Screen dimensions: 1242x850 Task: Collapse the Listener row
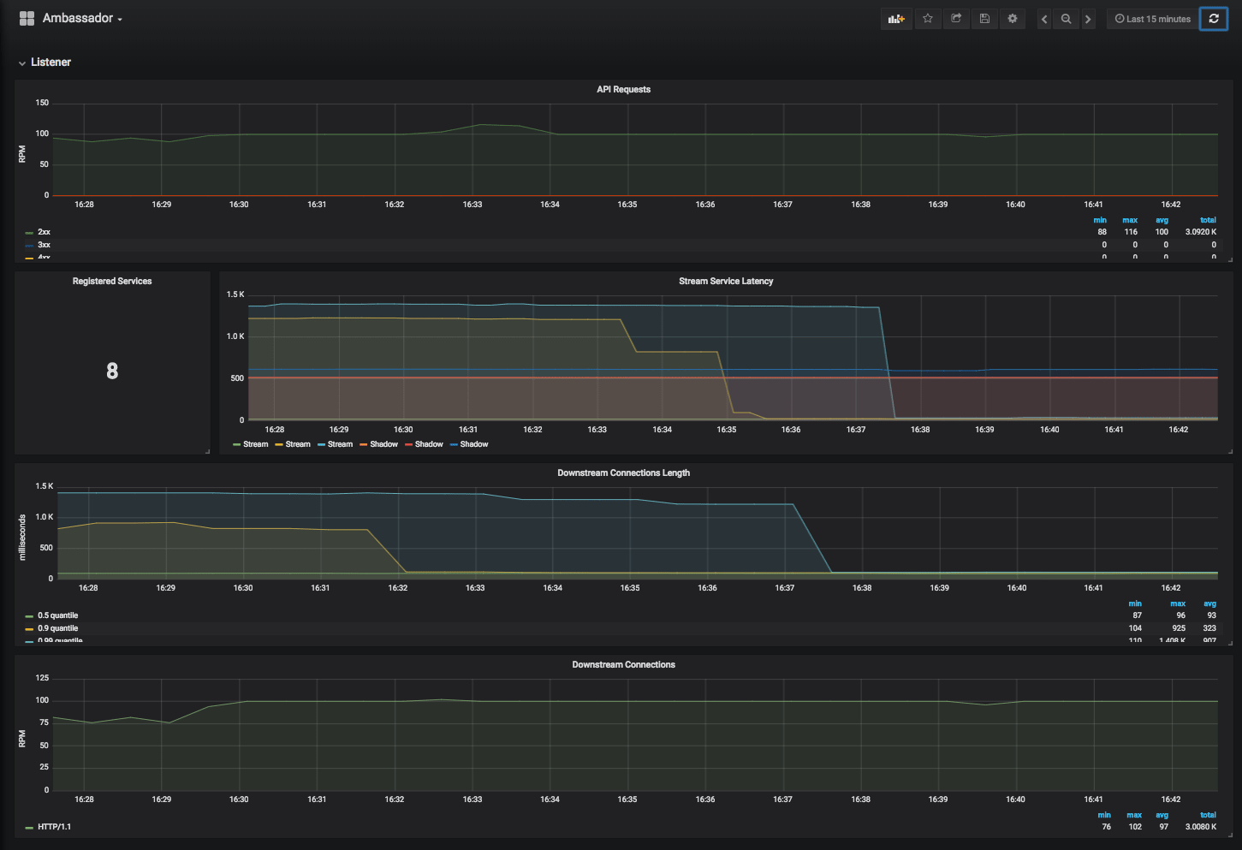coord(23,62)
